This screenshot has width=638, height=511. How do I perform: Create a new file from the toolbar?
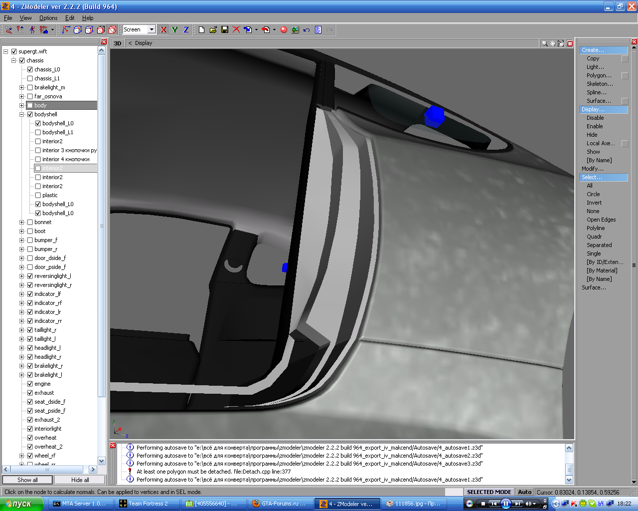201,30
